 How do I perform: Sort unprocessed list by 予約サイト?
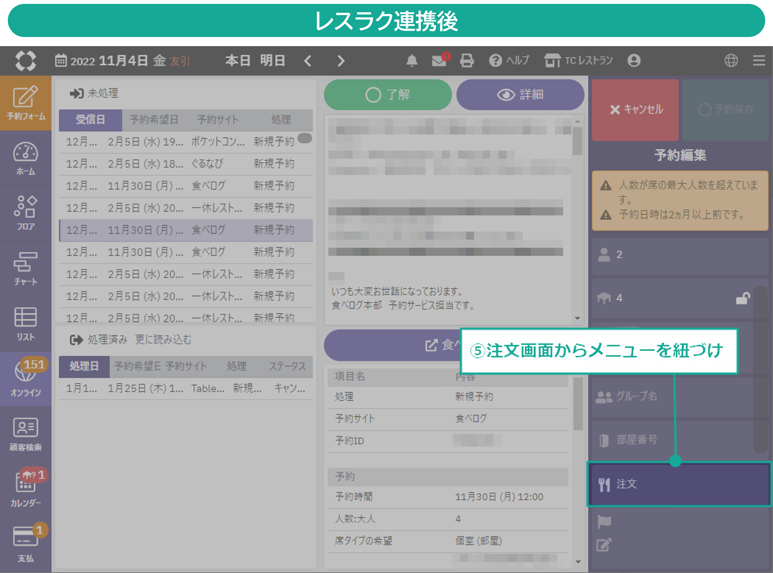coord(218,120)
